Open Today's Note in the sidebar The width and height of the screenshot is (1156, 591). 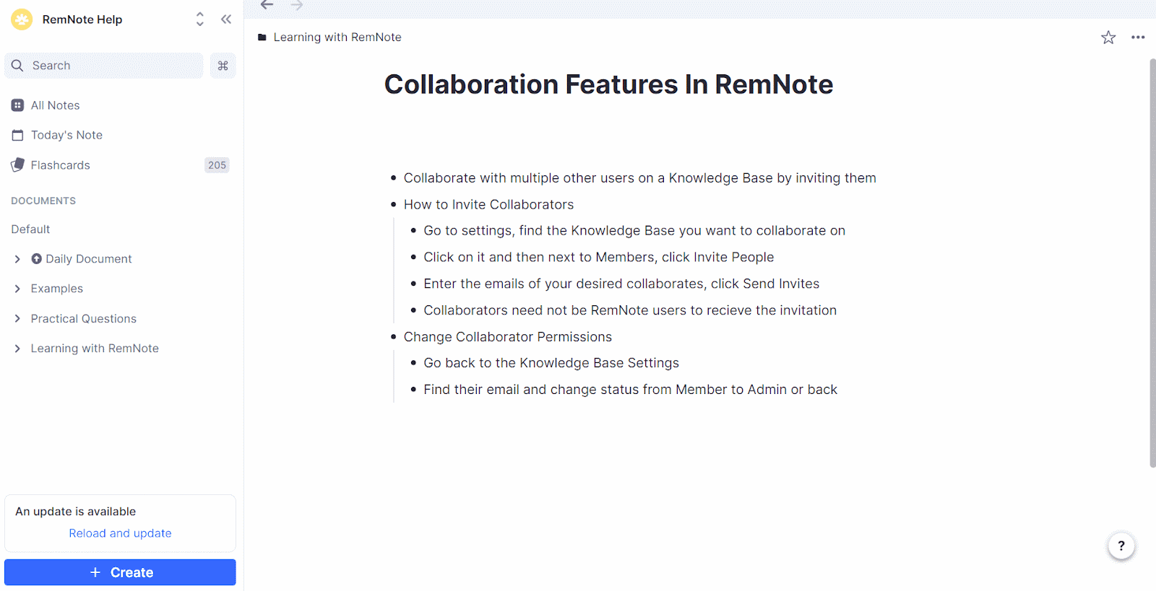pyautogui.click(x=66, y=135)
